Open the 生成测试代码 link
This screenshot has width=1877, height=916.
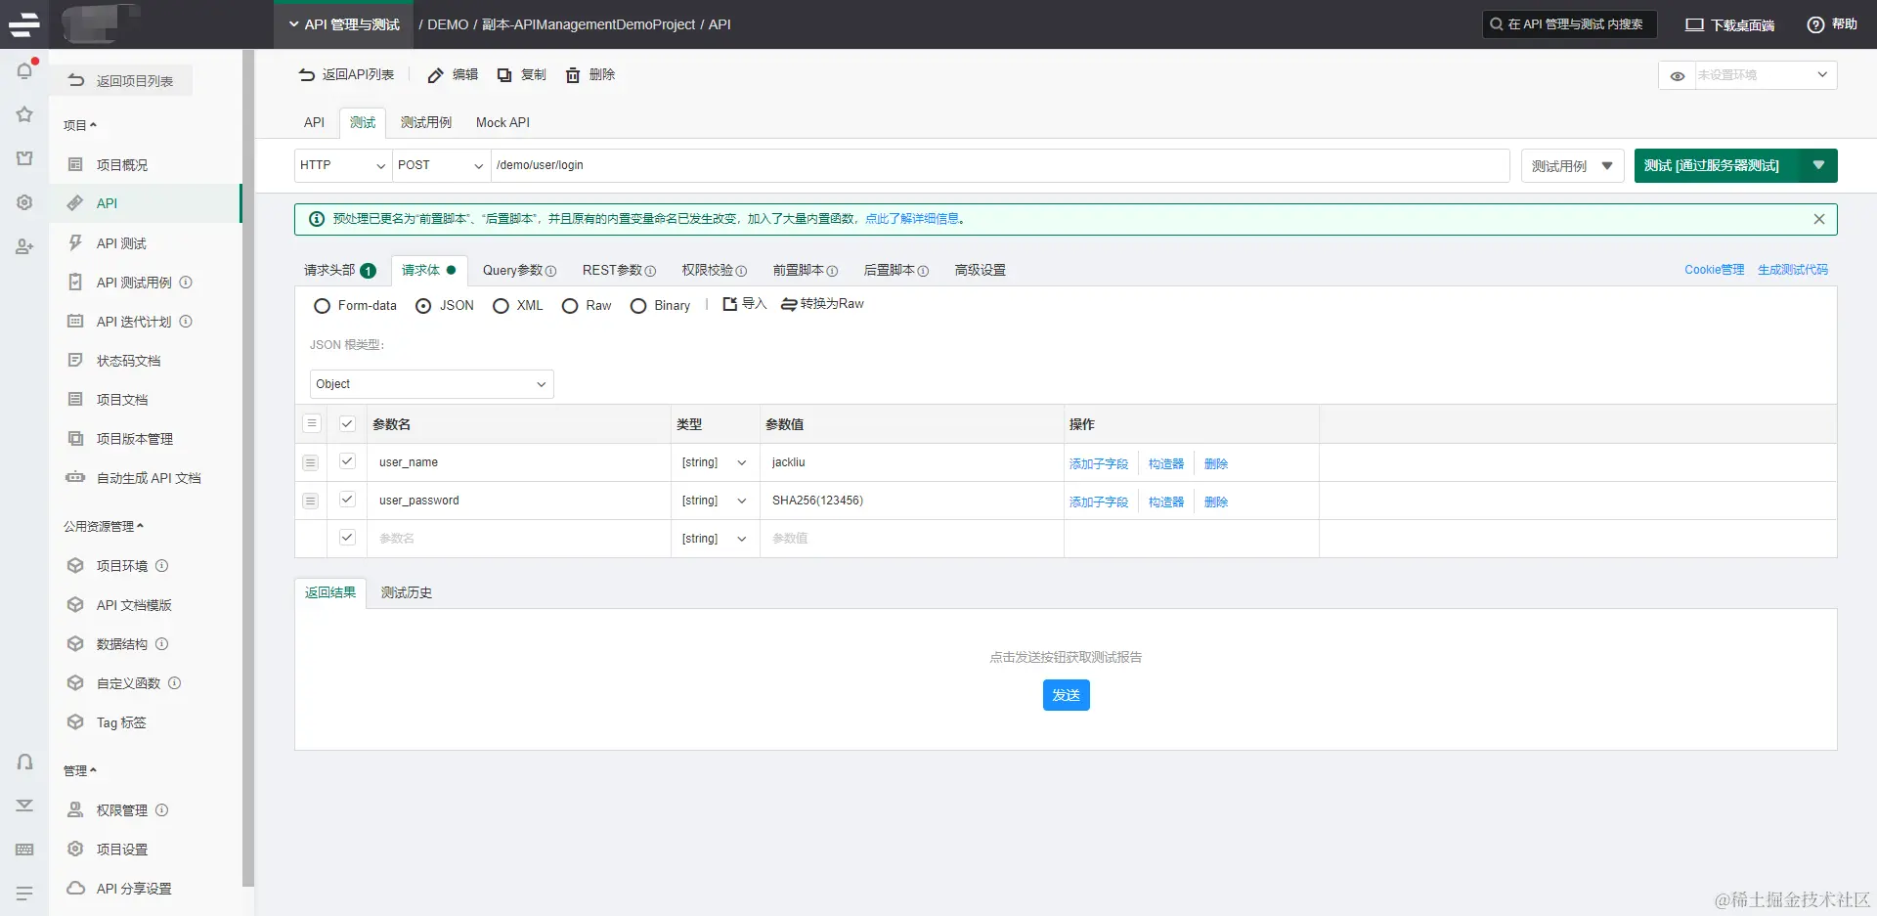click(1792, 270)
